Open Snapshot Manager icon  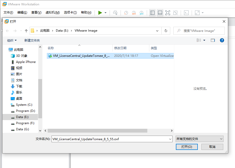point(141,13)
